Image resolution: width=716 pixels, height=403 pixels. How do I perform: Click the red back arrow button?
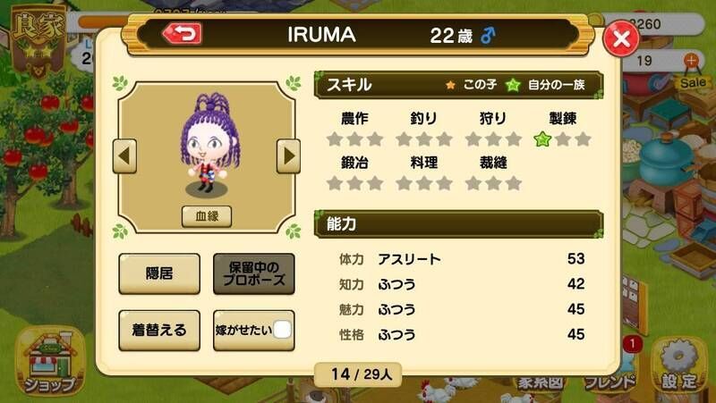183,33
